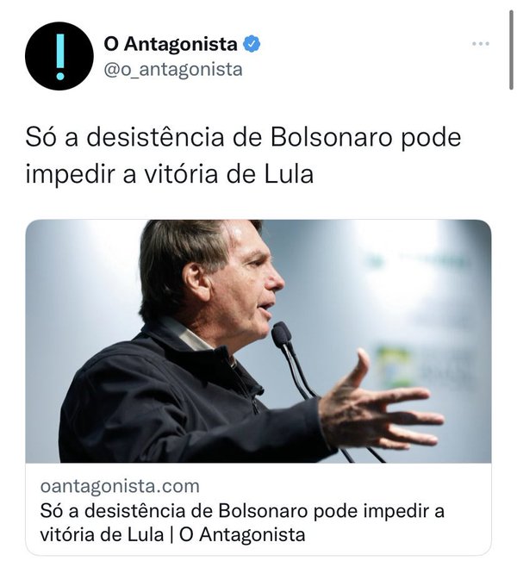517x586 pixels.
Task: Open the O Antagonista profile avatar
Action: (59, 56)
